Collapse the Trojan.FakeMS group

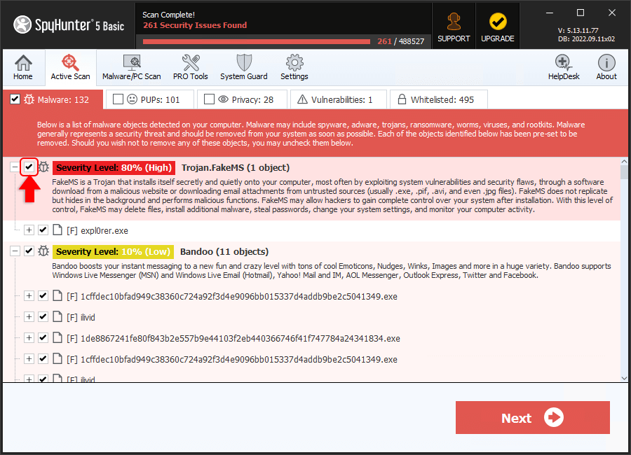tap(15, 167)
